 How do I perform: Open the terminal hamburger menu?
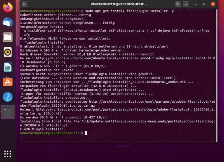coord(186,4)
